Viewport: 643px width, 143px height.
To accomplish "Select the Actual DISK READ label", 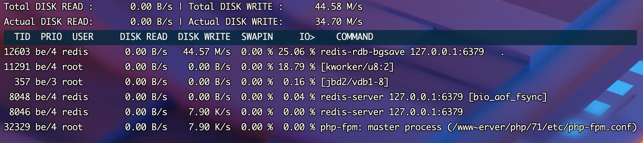I will click(49, 22).
